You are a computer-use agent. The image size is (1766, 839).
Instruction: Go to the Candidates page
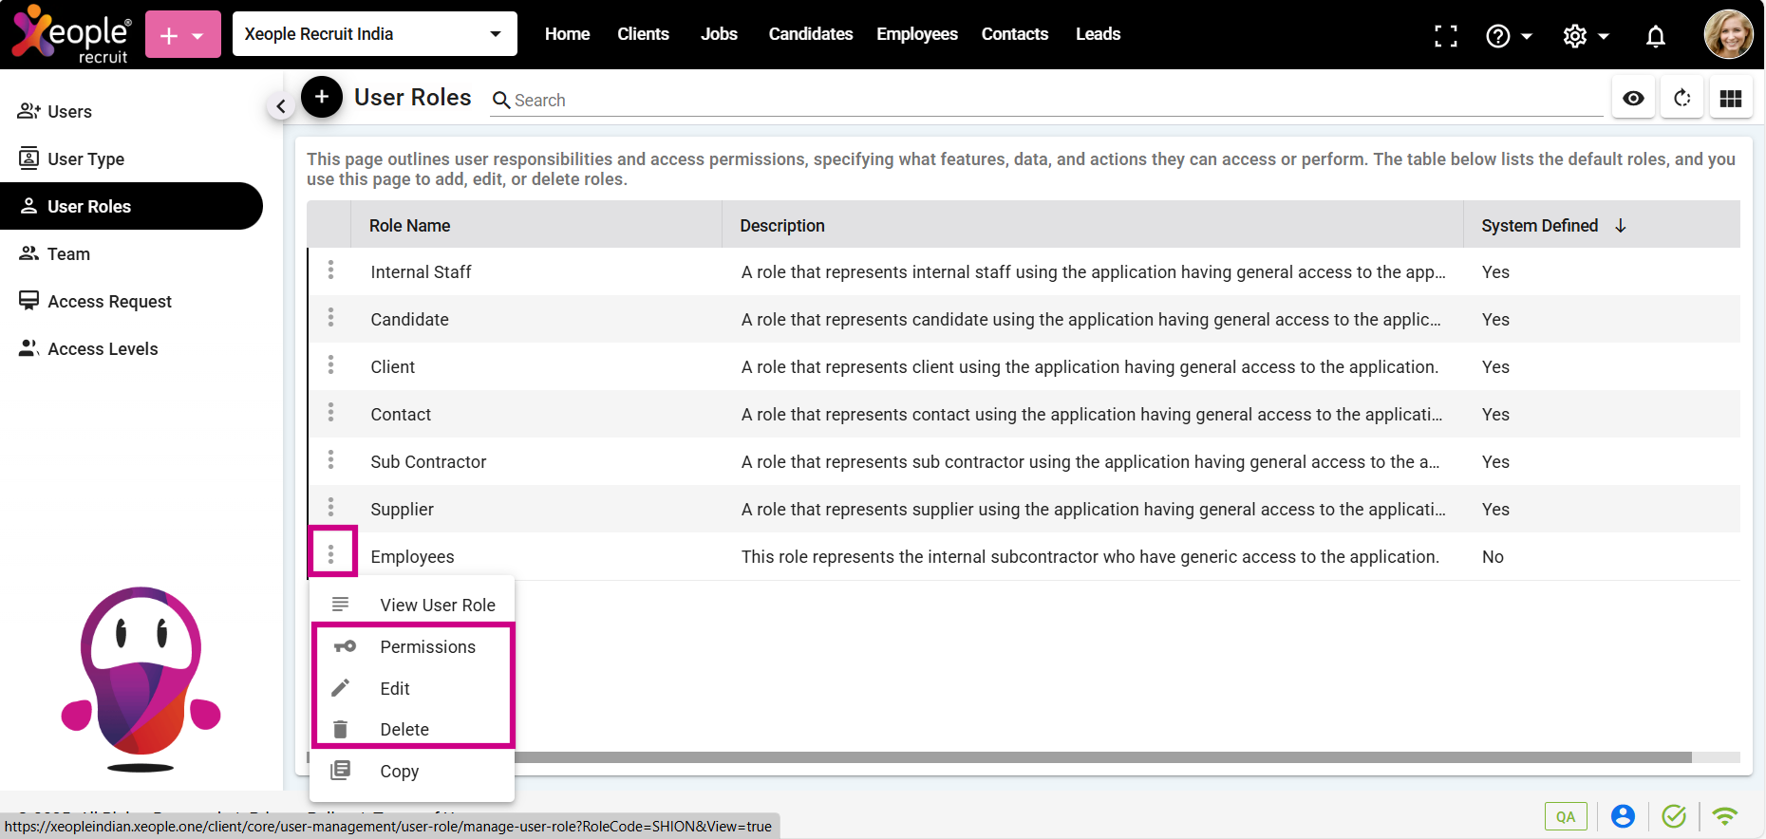click(x=810, y=34)
